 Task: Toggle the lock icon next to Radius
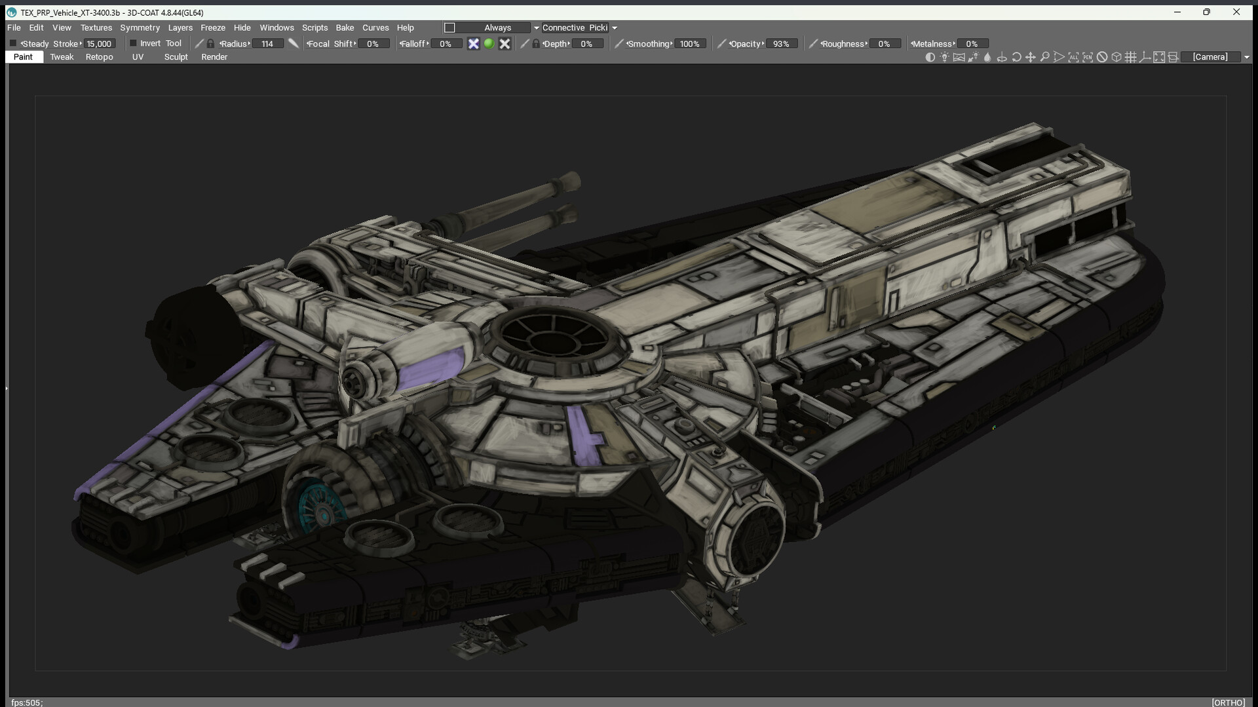coord(211,44)
